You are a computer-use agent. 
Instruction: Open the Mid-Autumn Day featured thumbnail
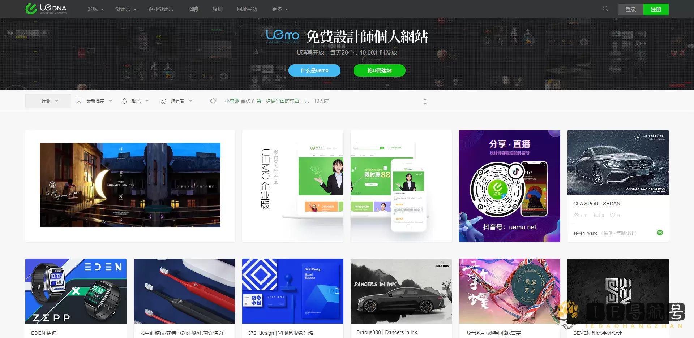tap(130, 185)
